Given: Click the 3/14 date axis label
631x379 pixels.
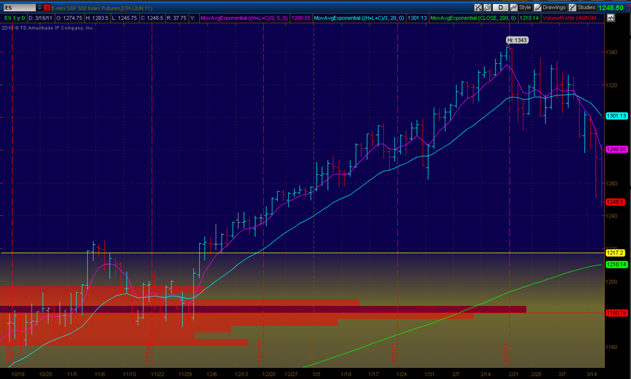Looking at the screenshot, I should (592, 374).
